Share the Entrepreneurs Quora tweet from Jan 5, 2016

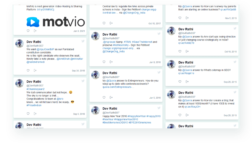[111, 97]
